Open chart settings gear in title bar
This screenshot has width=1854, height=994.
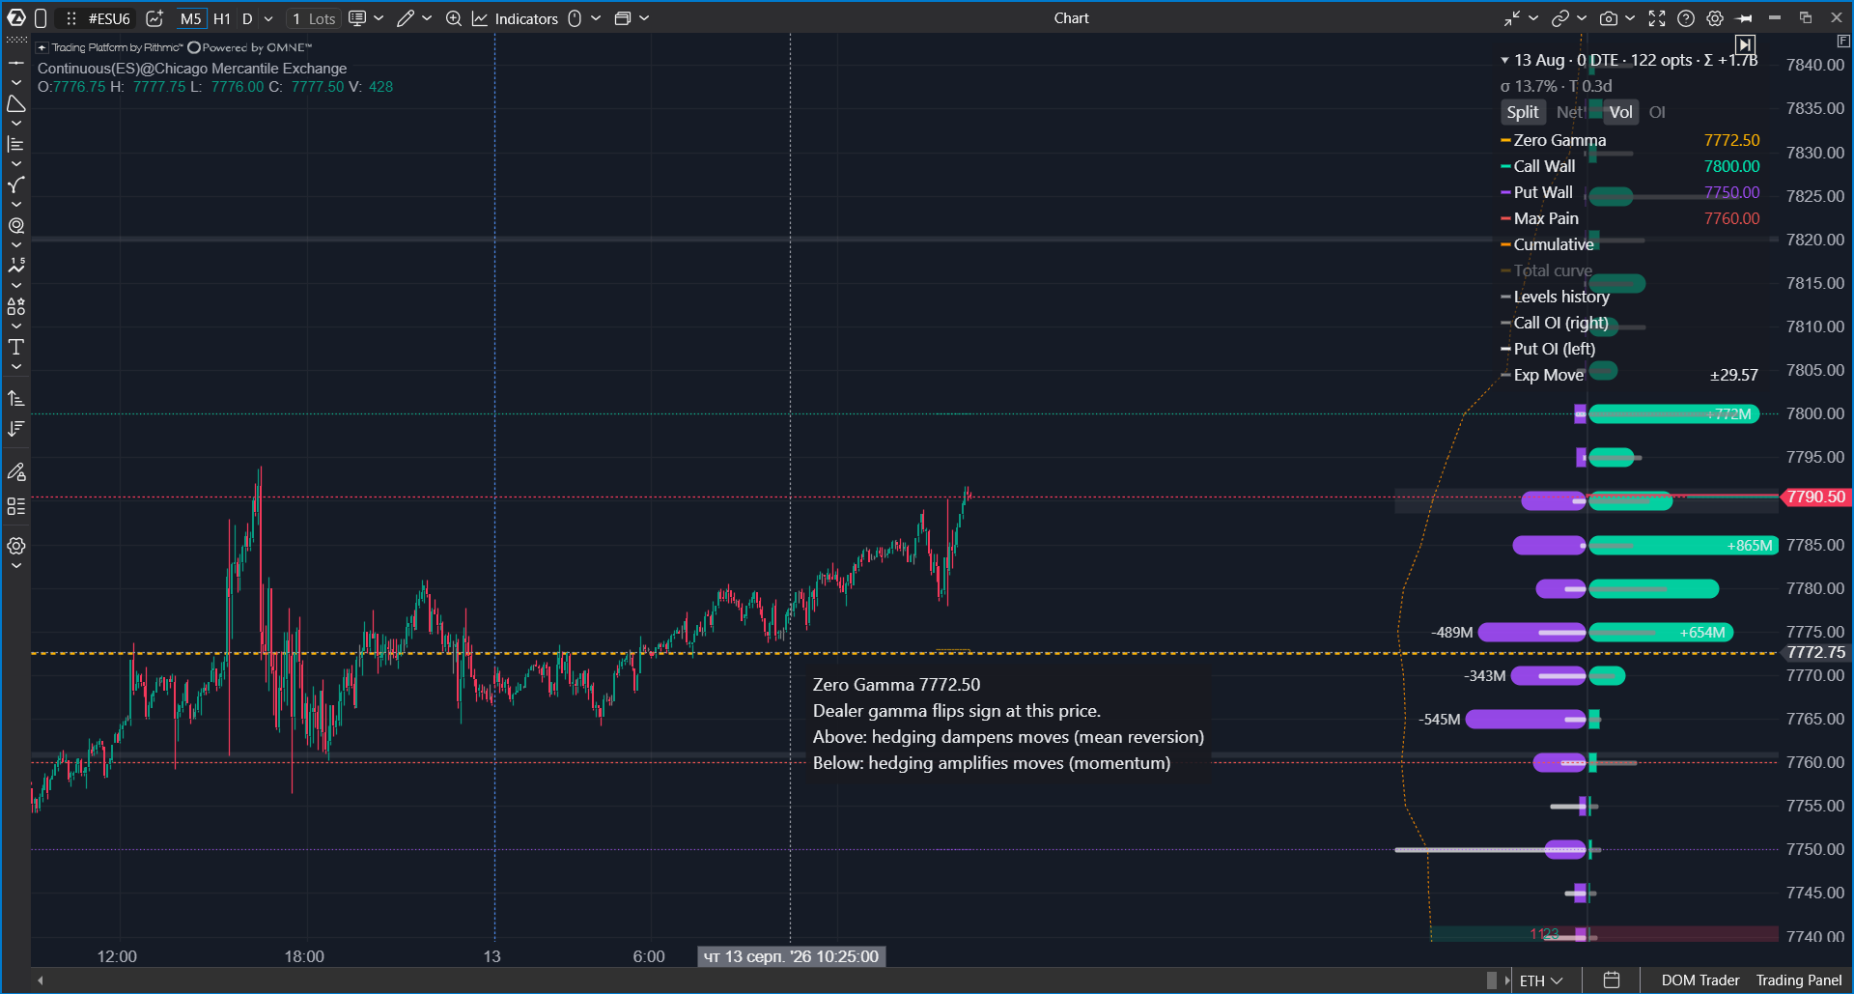(x=1715, y=18)
